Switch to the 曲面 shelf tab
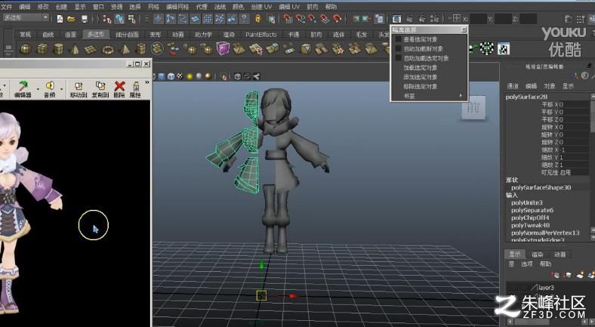 71,35
